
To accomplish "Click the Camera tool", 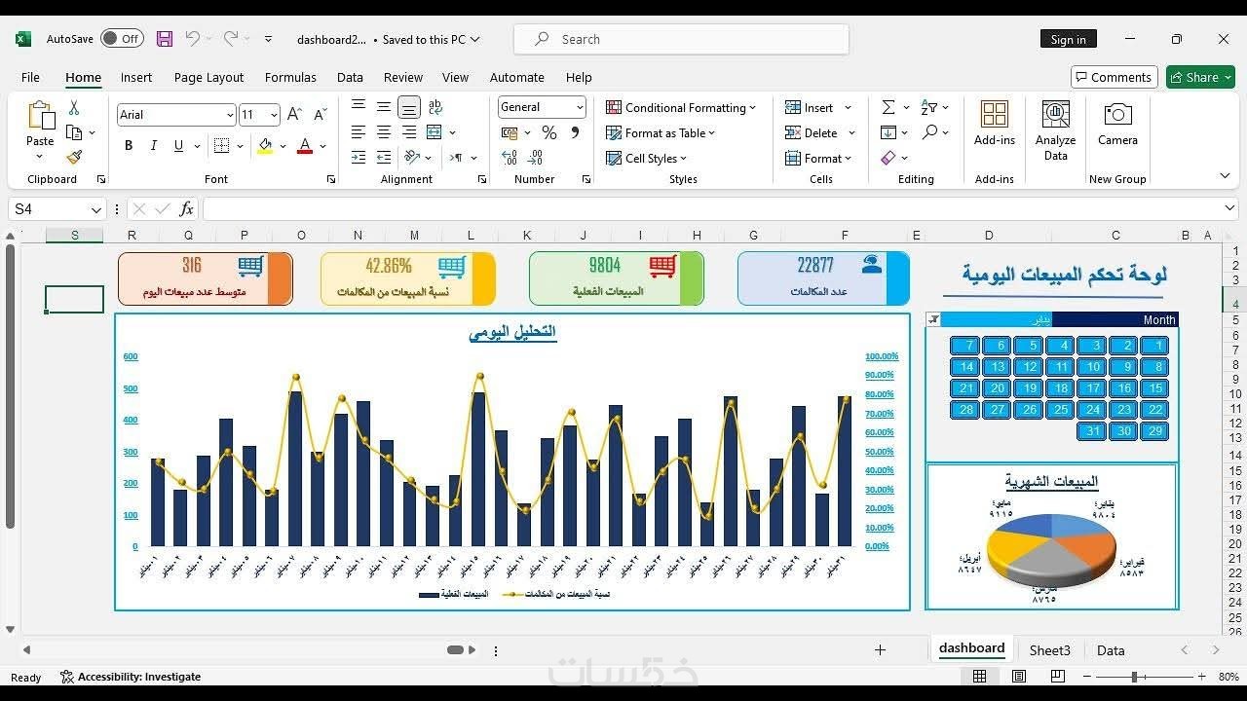I will pyautogui.click(x=1117, y=125).
